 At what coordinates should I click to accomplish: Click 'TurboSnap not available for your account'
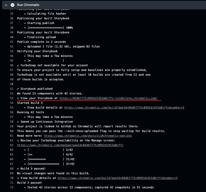(x=52, y=65)
